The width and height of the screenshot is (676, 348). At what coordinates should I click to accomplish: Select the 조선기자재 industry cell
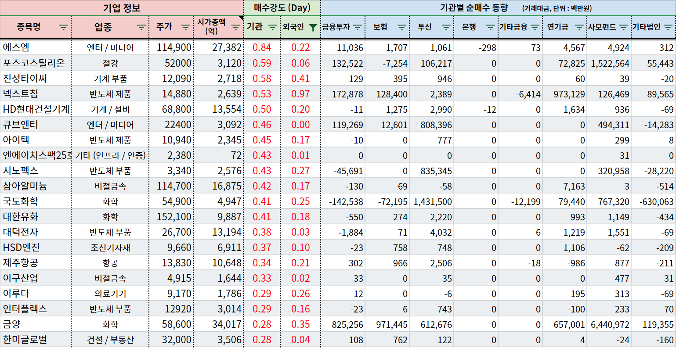click(110, 247)
